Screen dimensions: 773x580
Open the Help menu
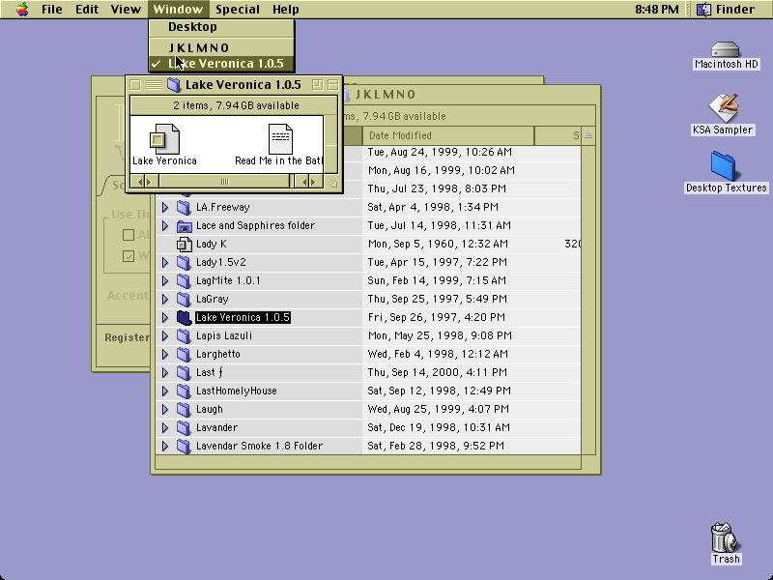coord(285,10)
